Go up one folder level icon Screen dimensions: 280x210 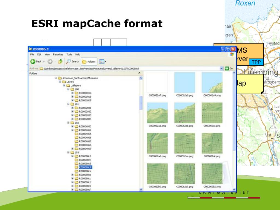[60, 62]
